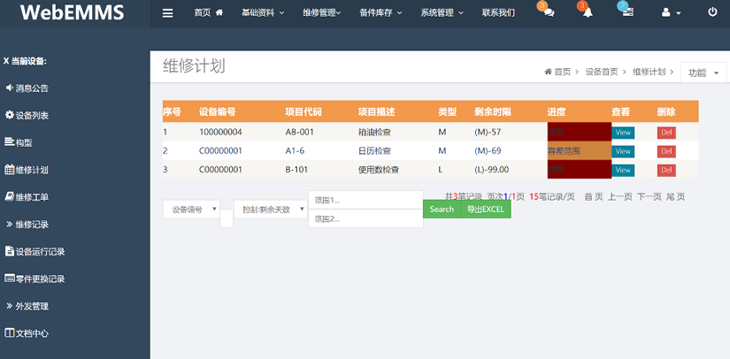Open 文档中心 in the sidebar
This screenshot has width=730, height=359.
[27, 333]
